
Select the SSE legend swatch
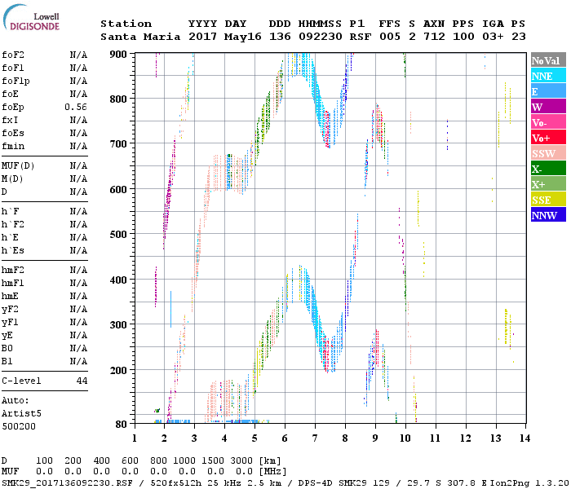548,199
